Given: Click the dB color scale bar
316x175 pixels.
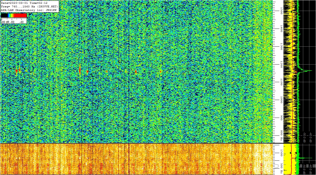Looking at the screenshot, I should [14, 15].
